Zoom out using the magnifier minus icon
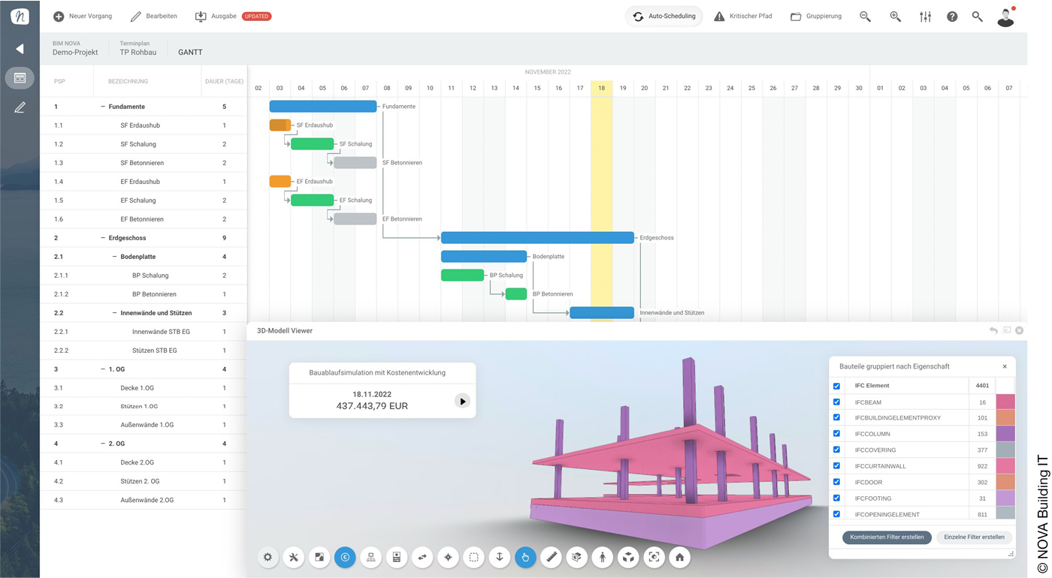1052x578 pixels. 865,16
